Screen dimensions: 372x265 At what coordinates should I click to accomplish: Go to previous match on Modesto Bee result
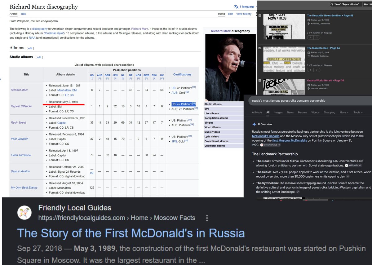coord(310,70)
